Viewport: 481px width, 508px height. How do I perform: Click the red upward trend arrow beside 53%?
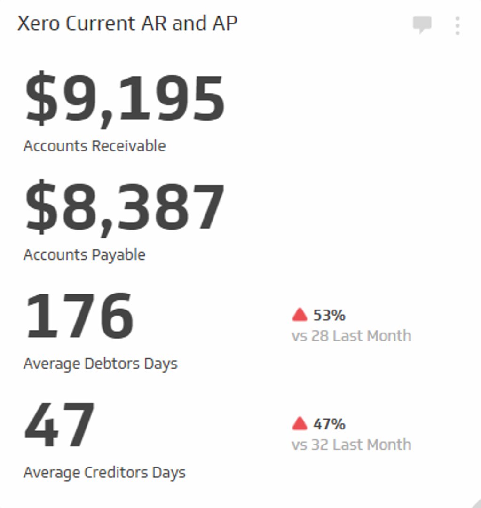click(x=300, y=314)
